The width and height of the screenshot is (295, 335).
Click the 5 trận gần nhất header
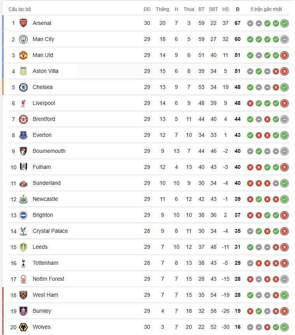[x=266, y=9]
